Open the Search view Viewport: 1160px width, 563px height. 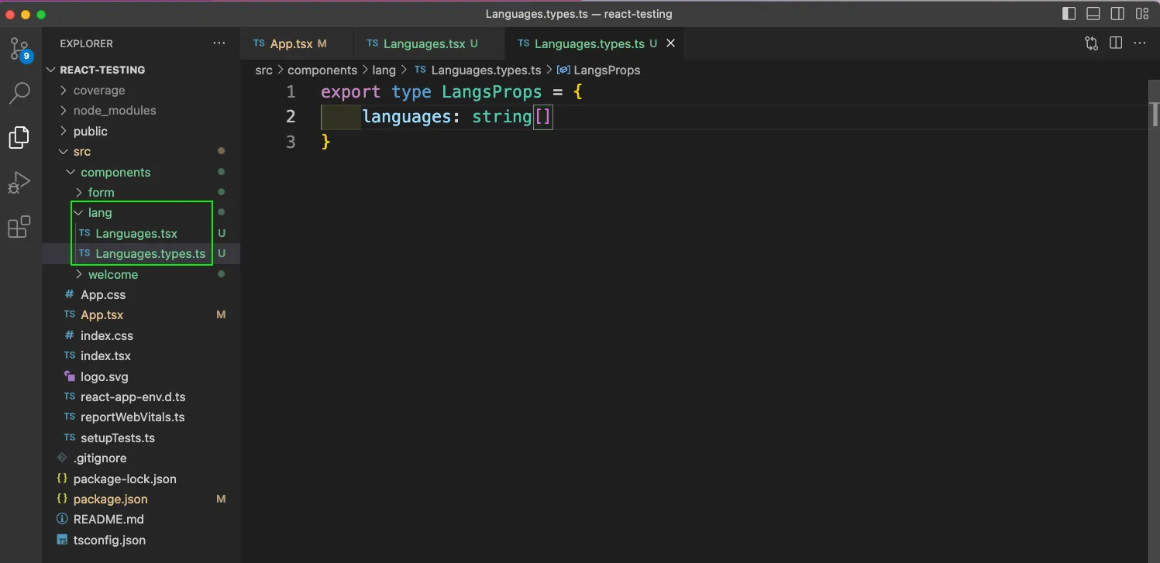click(x=19, y=93)
